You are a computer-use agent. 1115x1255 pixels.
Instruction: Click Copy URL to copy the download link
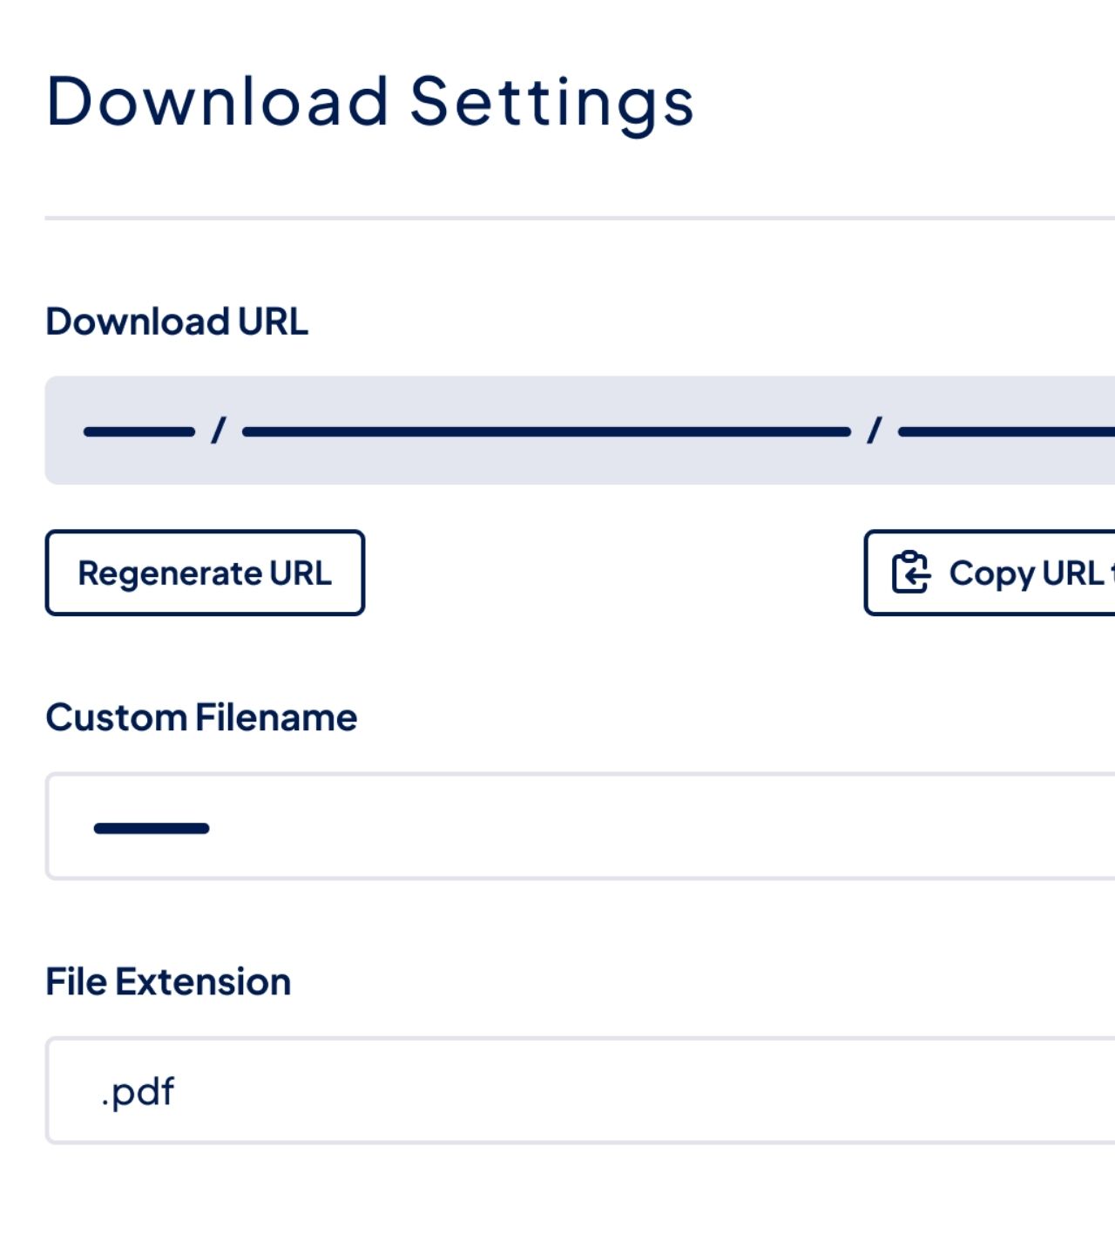1002,573
